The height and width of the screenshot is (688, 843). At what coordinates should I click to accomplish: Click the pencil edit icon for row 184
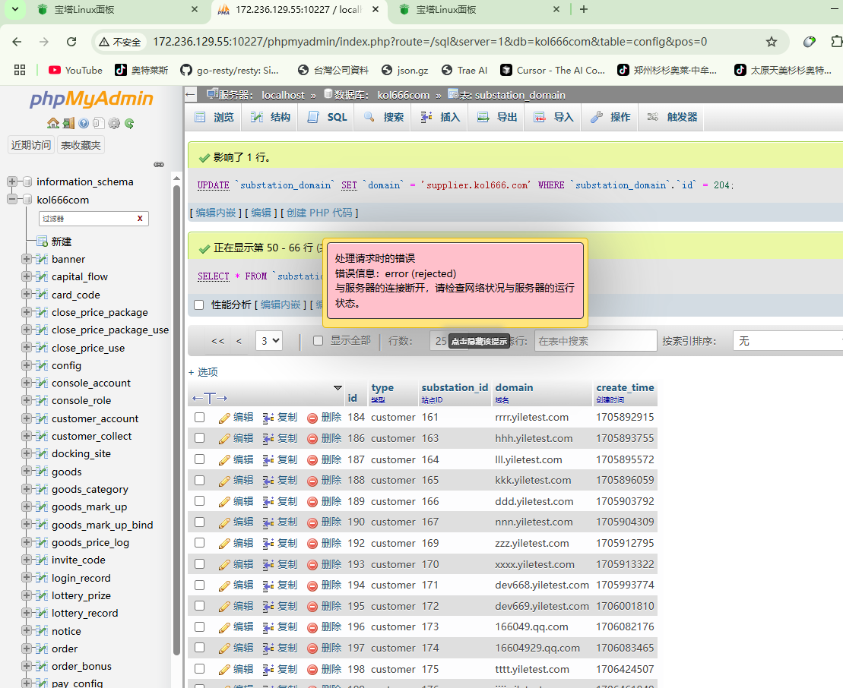click(224, 418)
